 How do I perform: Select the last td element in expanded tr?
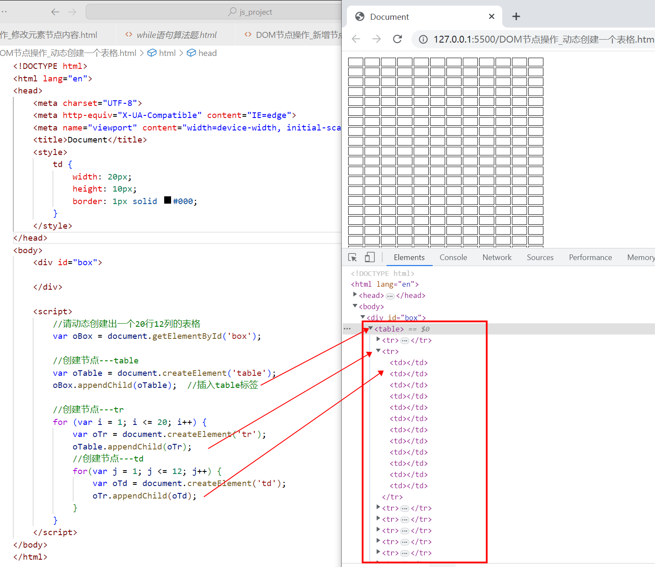click(409, 486)
